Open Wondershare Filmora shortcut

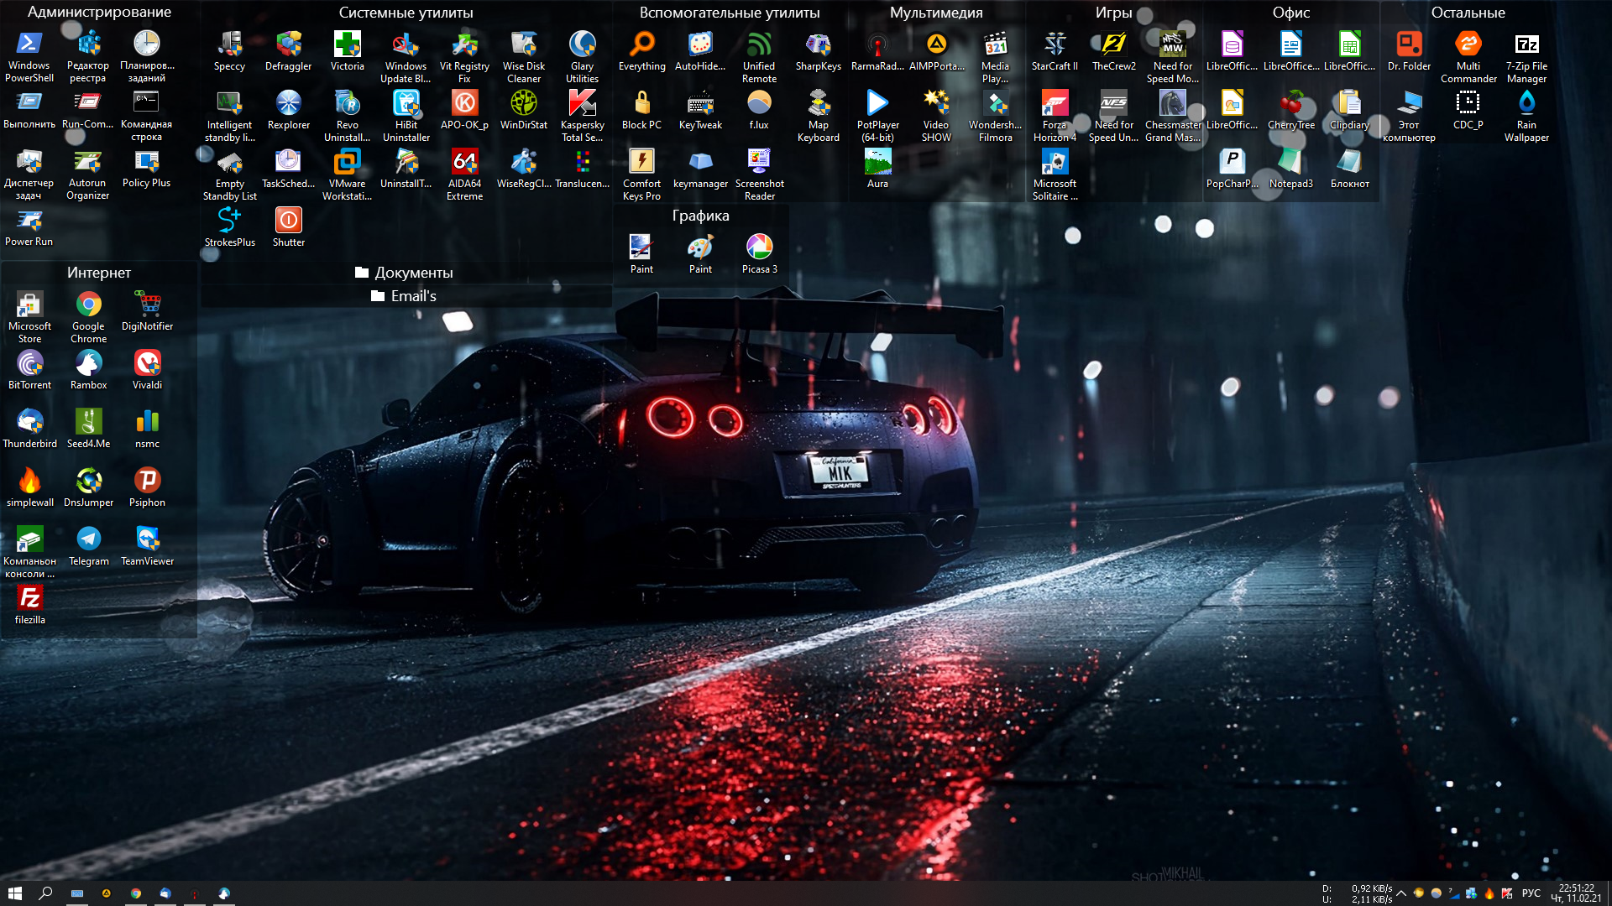995,116
